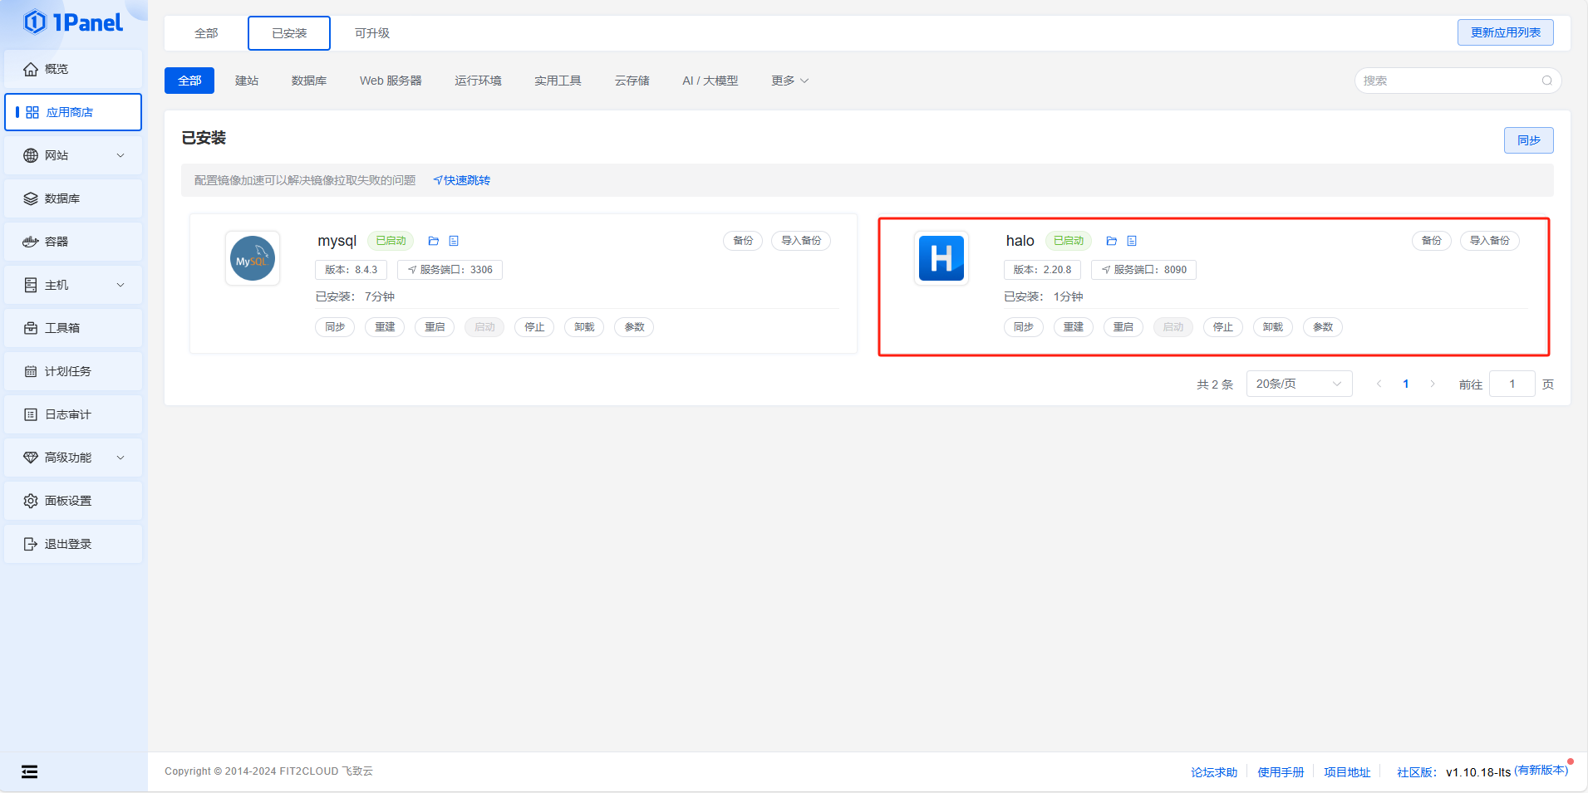Open 容器 containers in sidebar
1588x793 pixels.
[x=73, y=242]
